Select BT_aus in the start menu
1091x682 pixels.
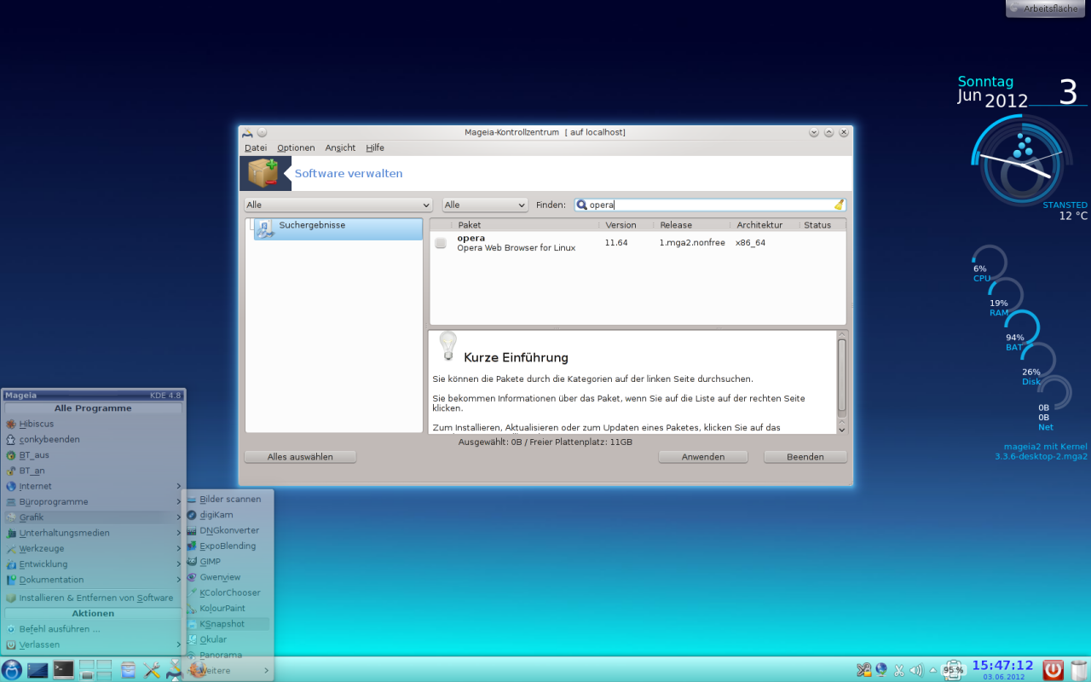point(93,454)
